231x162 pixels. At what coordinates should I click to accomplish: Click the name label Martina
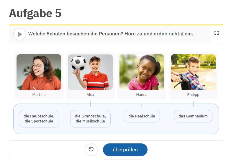point(39,95)
